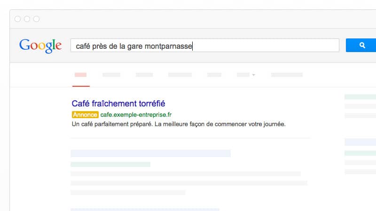Click the top green placeholder in the right sidebar

coord(360,97)
